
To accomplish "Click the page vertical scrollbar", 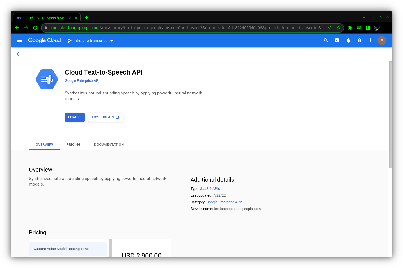I will (x=390, y=114).
